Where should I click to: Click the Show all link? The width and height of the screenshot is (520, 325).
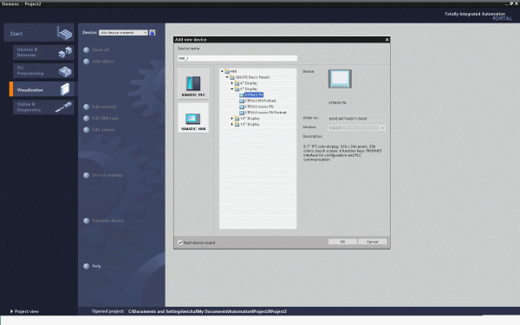[101, 49]
